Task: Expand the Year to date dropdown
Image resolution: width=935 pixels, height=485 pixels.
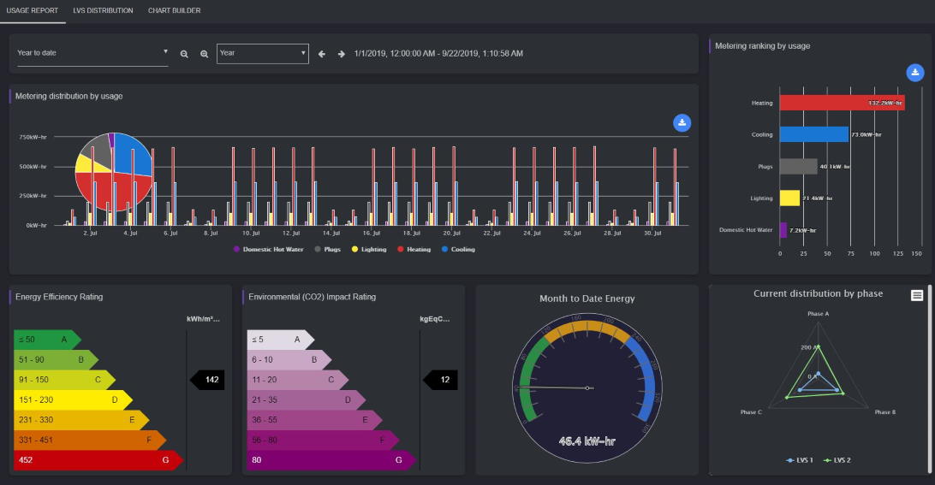Action: 92,53
